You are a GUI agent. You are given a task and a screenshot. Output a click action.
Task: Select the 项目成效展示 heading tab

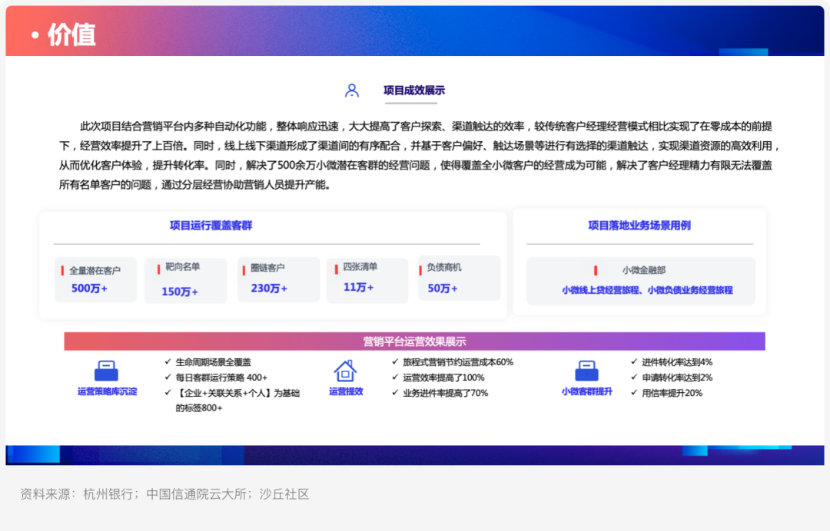click(x=414, y=91)
